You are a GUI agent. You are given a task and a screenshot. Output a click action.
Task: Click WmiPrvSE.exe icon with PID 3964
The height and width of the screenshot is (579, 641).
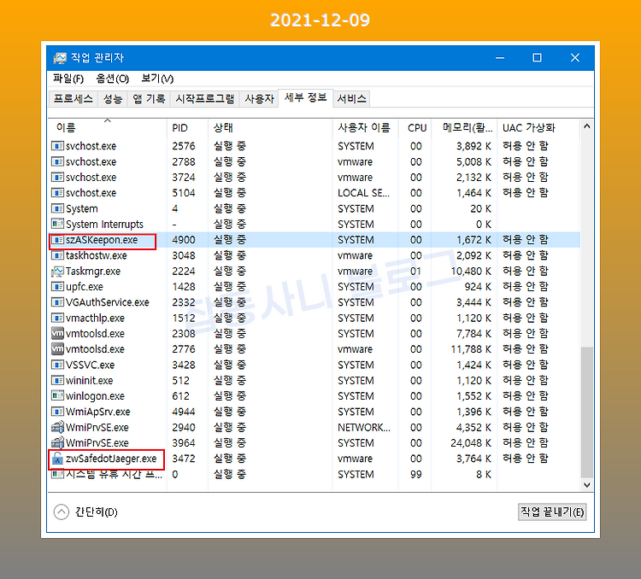tap(57, 443)
